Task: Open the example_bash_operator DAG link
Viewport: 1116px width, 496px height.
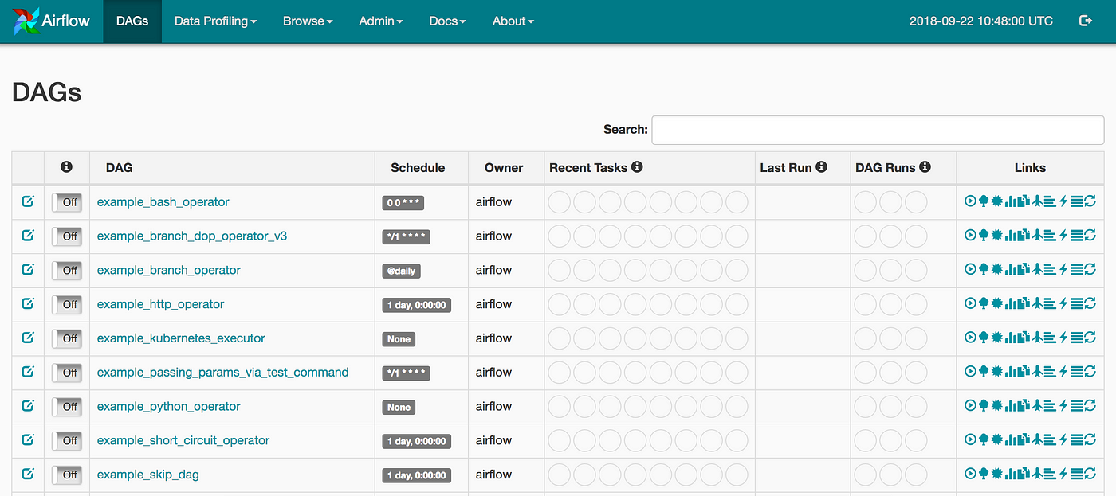Action: coord(163,202)
